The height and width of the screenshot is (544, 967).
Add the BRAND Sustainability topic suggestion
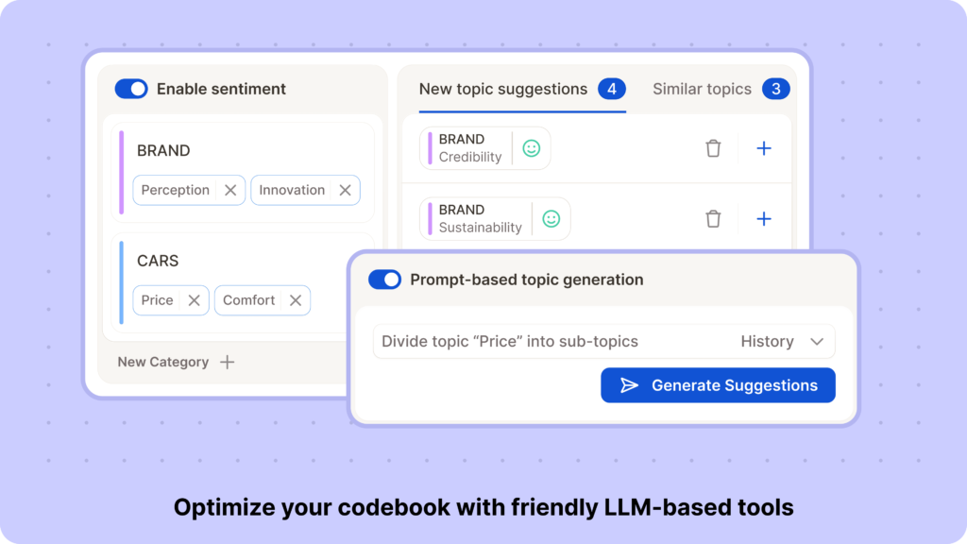(x=764, y=219)
